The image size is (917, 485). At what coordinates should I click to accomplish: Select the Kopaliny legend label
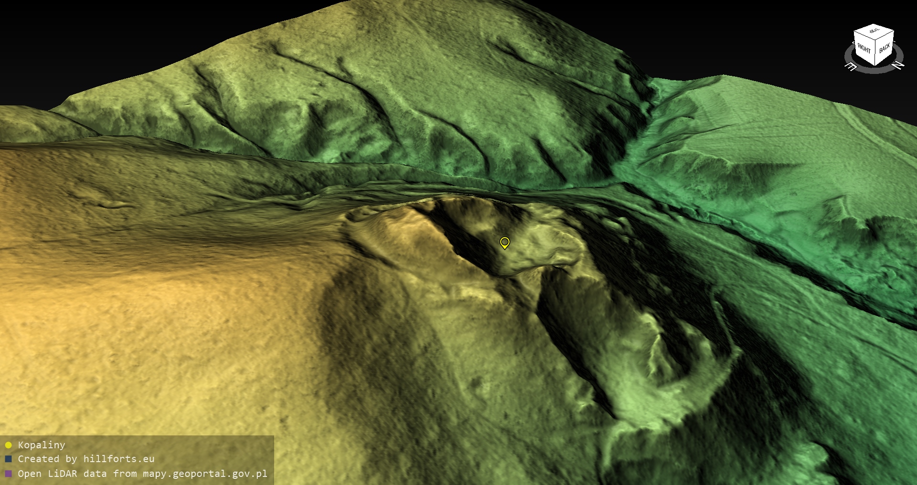[x=42, y=445]
